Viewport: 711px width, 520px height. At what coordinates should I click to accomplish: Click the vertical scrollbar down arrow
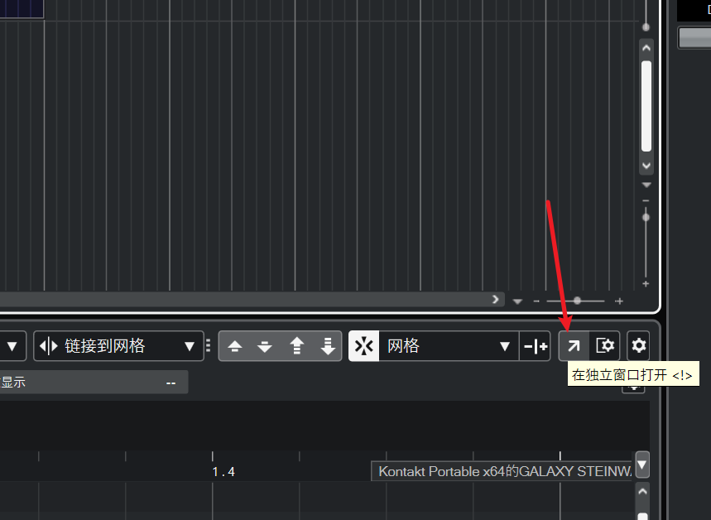click(x=646, y=166)
